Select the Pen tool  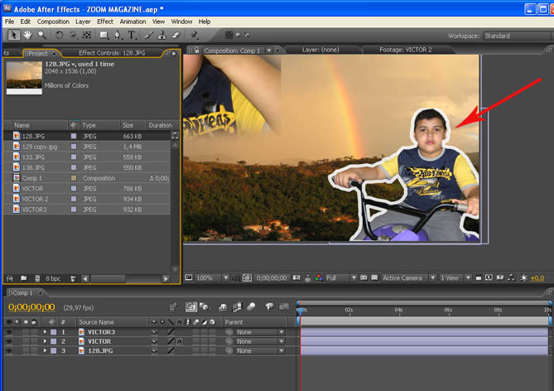coord(118,36)
